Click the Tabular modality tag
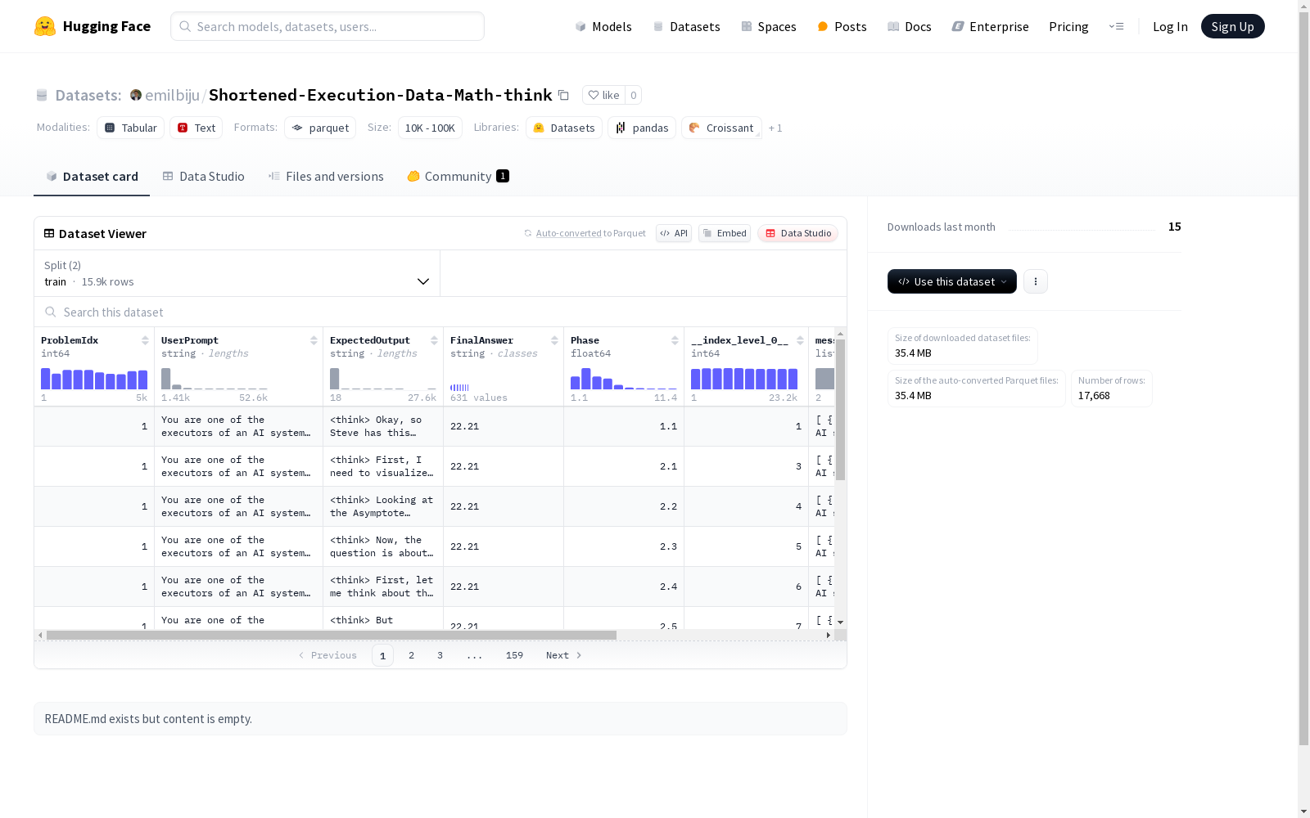1310x818 pixels. [131, 128]
